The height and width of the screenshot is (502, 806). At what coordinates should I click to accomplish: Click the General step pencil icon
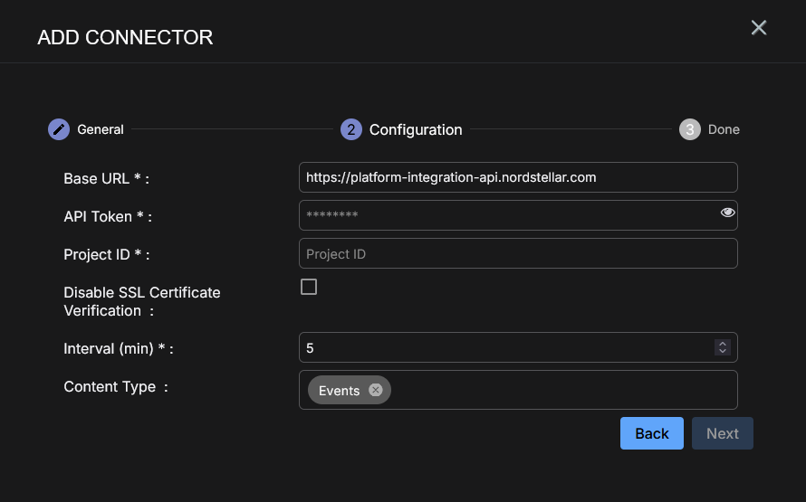59,129
